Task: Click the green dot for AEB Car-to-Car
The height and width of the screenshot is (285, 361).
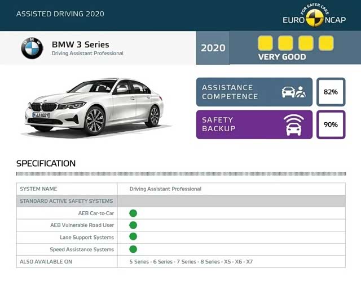Action: 133,213
